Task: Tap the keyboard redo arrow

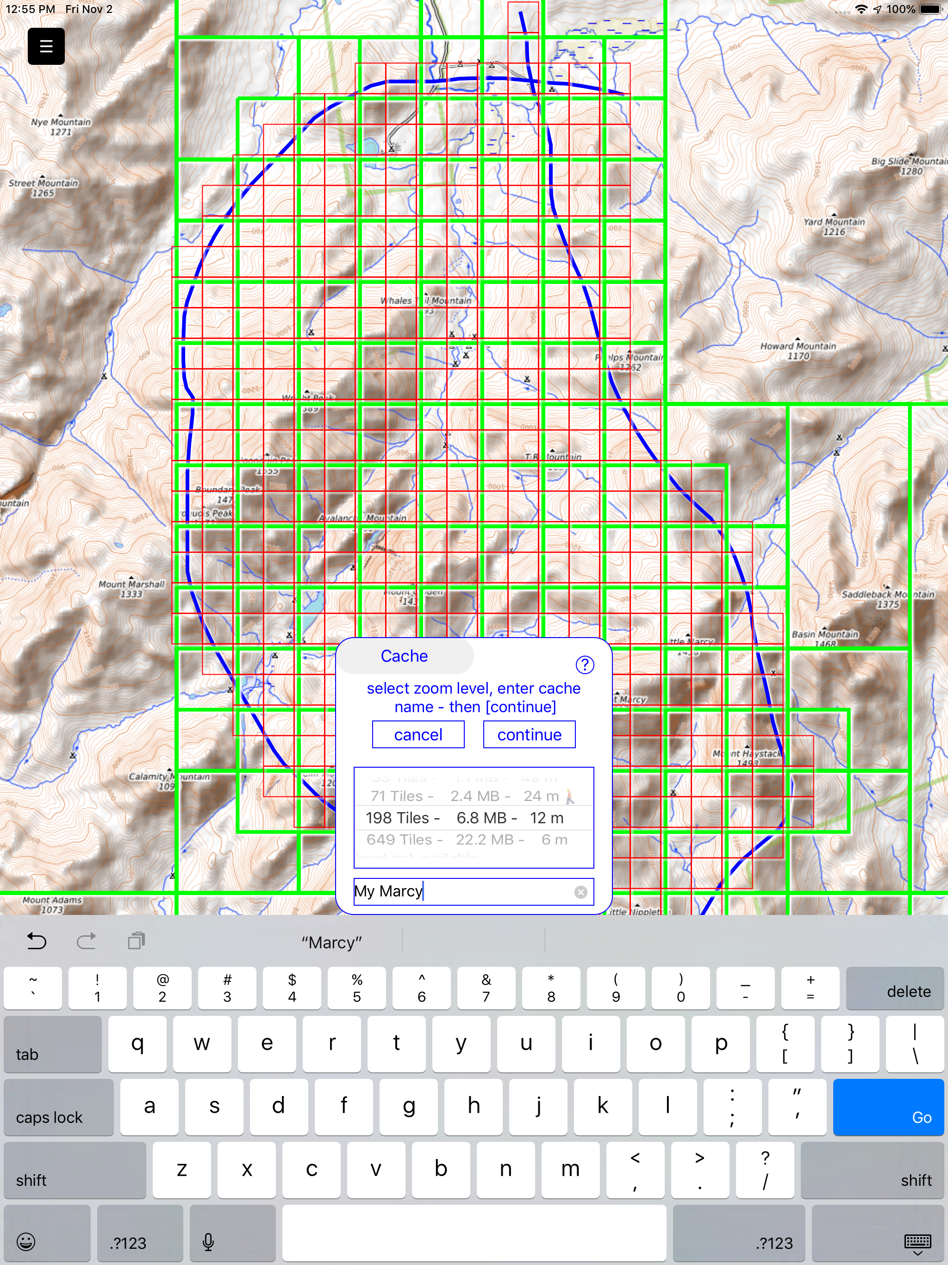Action: [87, 941]
